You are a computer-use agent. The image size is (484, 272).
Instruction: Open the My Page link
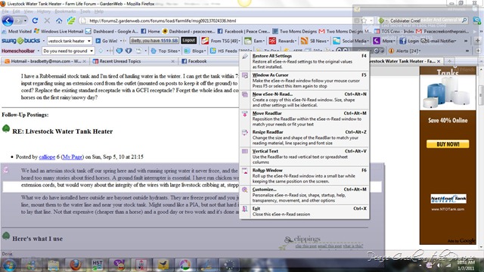[x=73, y=157]
